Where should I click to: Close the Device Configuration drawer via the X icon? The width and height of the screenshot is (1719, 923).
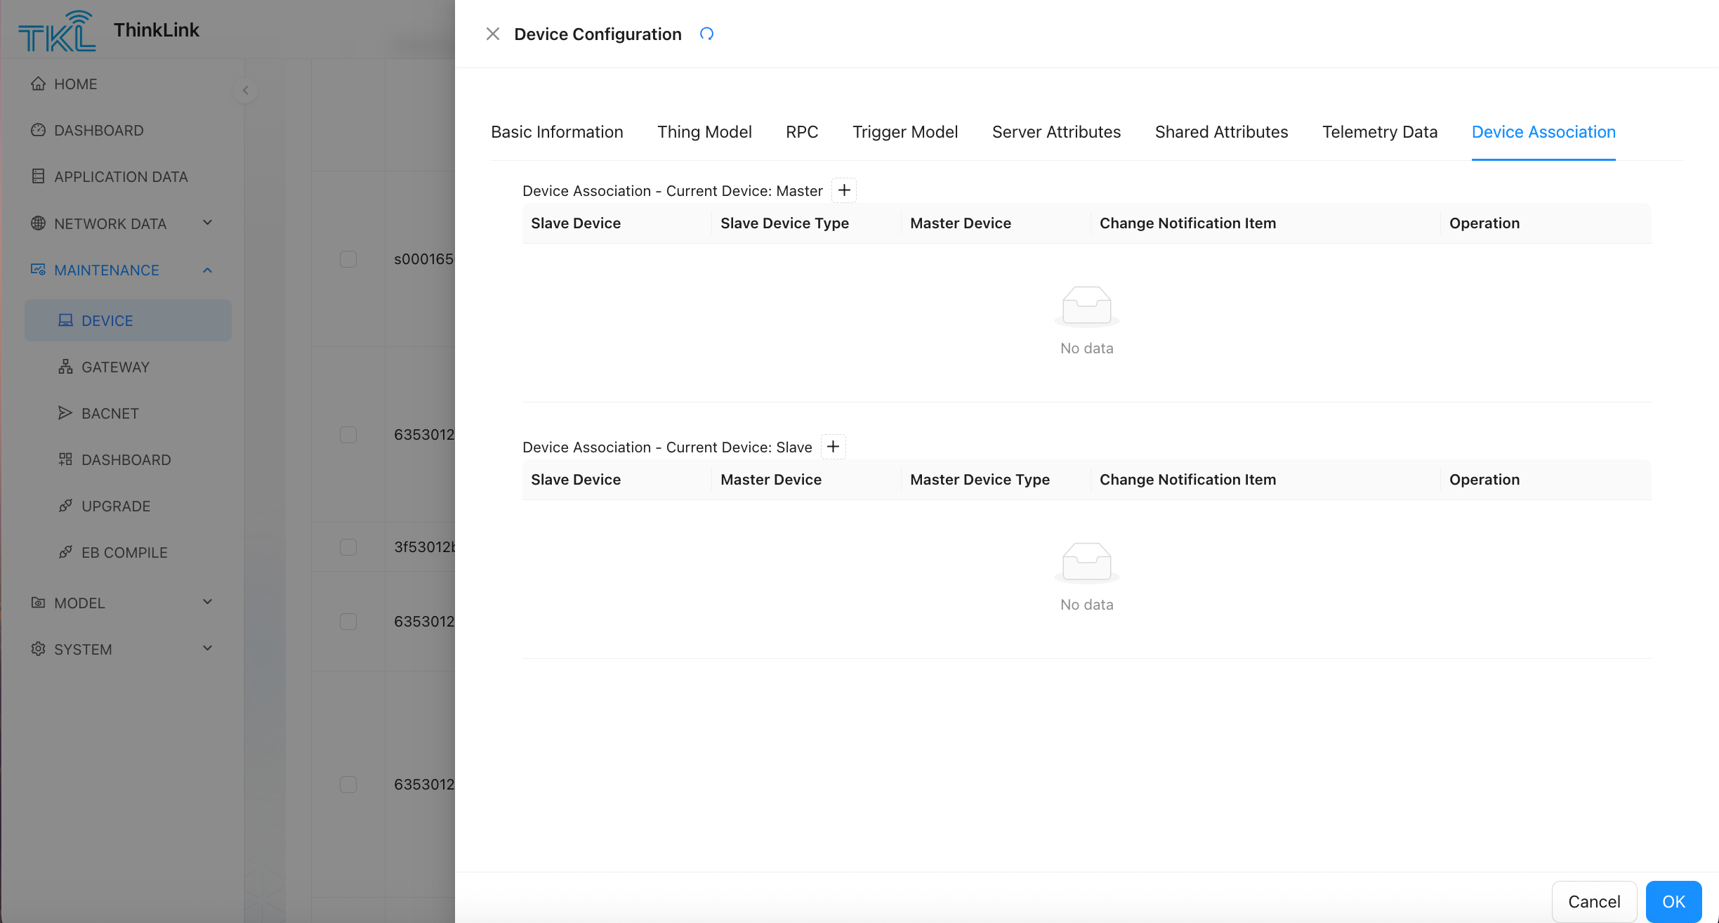click(493, 34)
